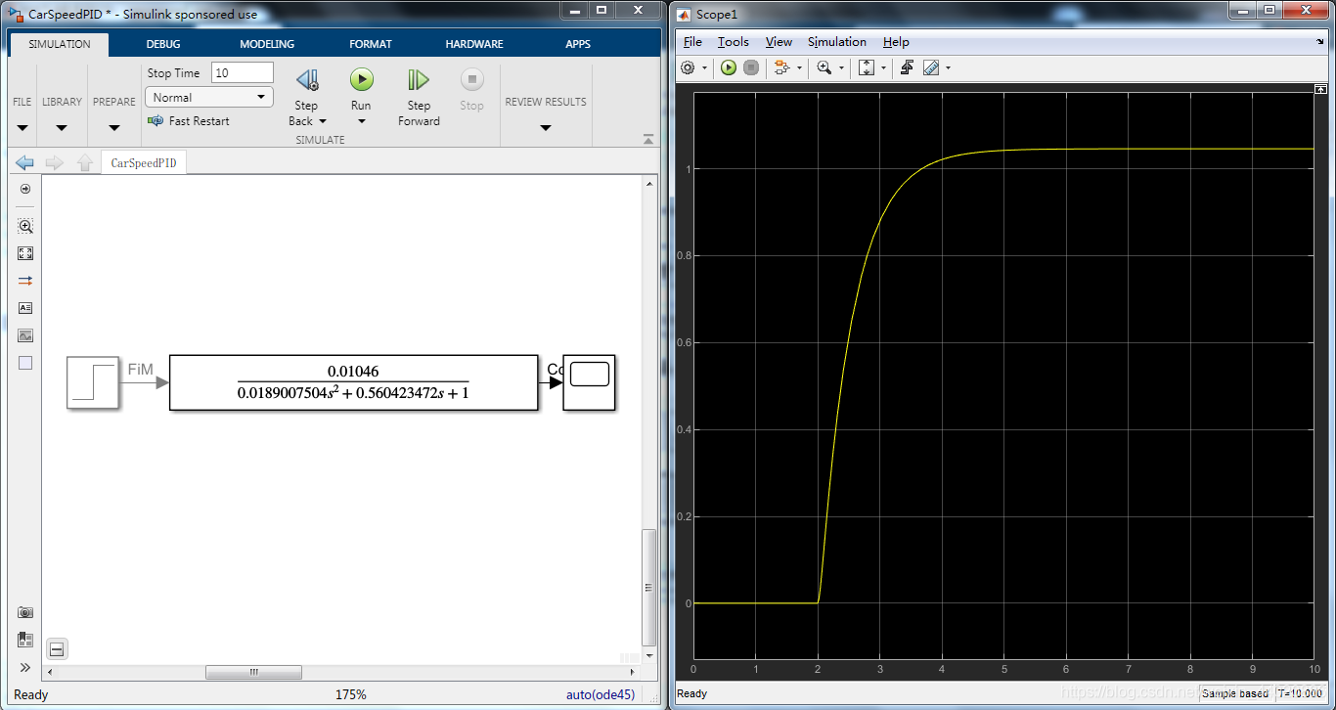Click the Scope scale axes limits icon

point(866,67)
